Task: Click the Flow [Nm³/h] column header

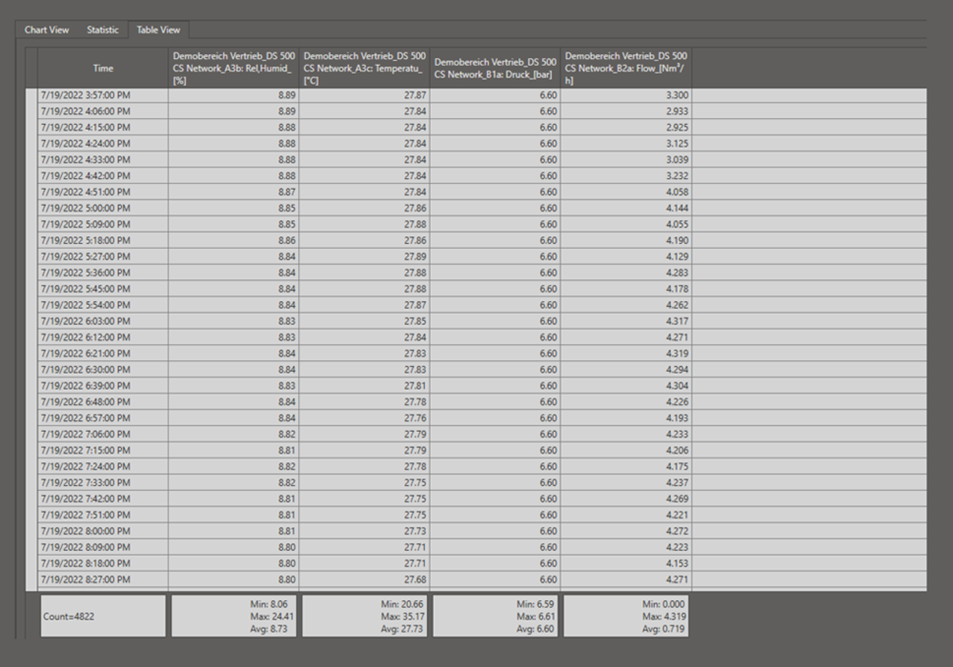Action: click(x=625, y=68)
